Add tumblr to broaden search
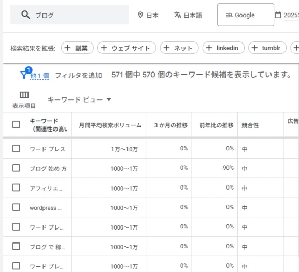 (267, 48)
